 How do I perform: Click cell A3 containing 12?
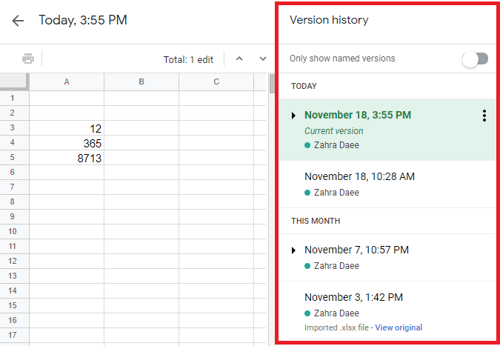pos(67,128)
